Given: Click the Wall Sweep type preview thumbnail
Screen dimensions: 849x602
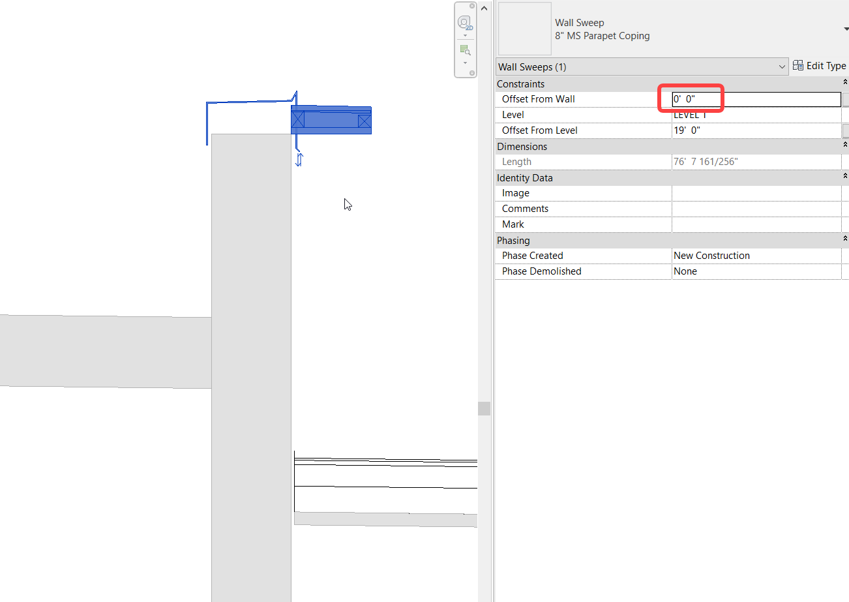Looking at the screenshot, I should tap(524, 28).
